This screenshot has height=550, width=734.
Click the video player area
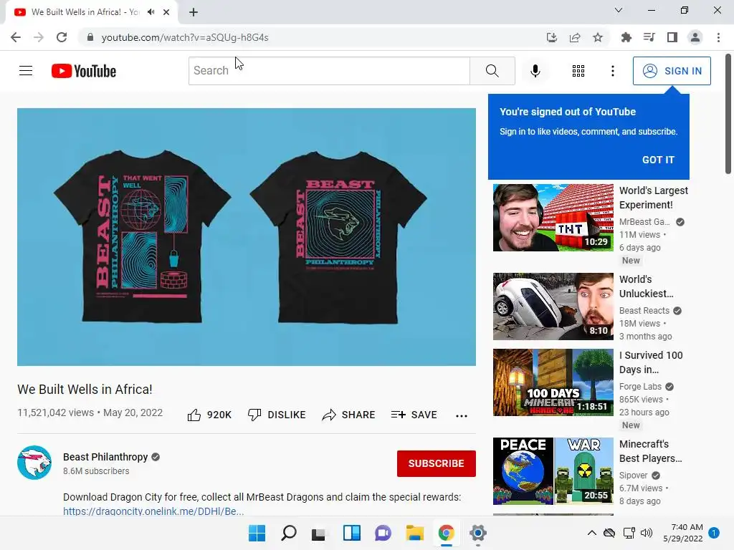(x=247, y=236)
